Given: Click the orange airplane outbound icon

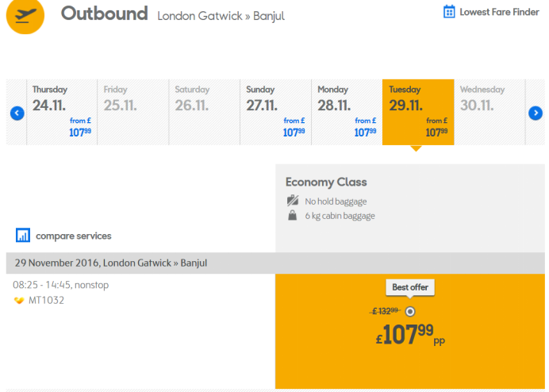Looking at the screenshot, I should tap(25, 15).
